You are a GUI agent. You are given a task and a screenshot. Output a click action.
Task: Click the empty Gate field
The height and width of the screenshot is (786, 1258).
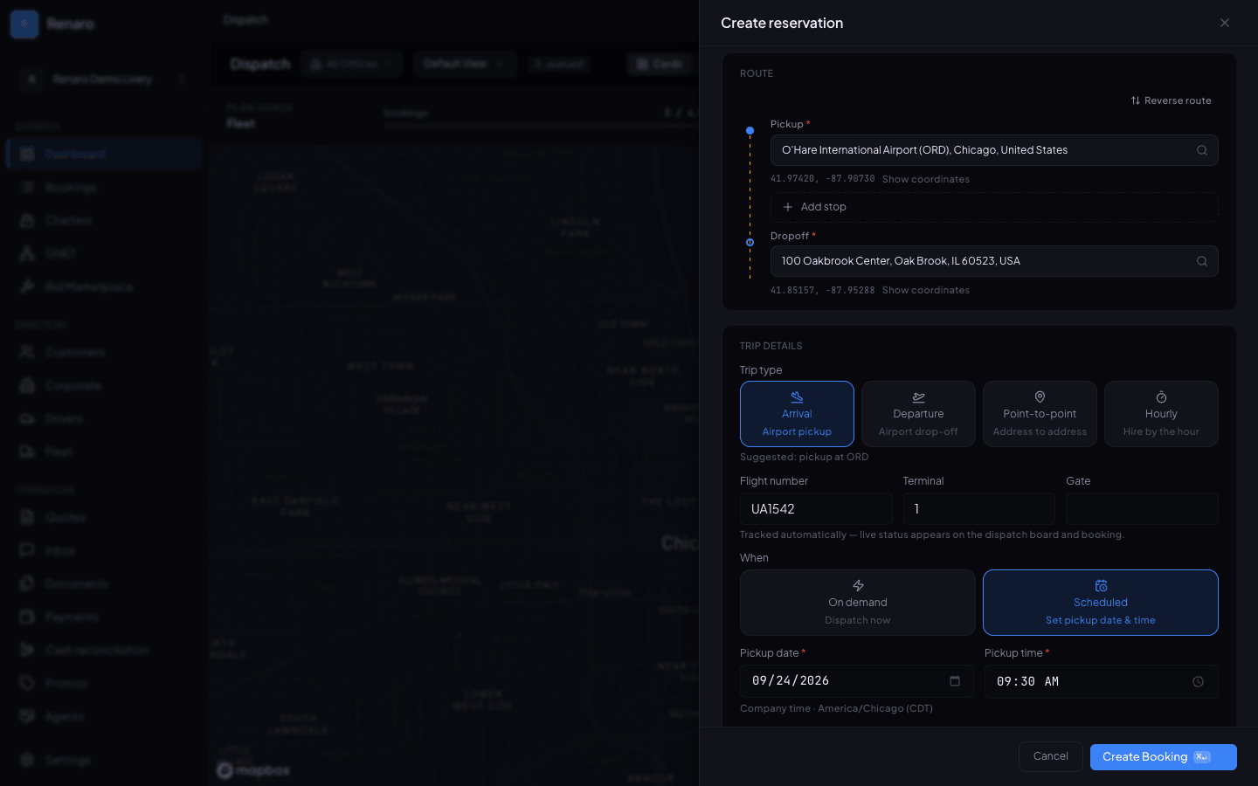coord(1142,509)
